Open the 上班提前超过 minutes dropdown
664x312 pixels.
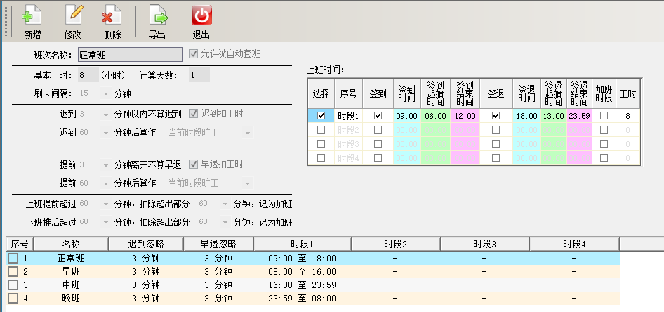105,204
